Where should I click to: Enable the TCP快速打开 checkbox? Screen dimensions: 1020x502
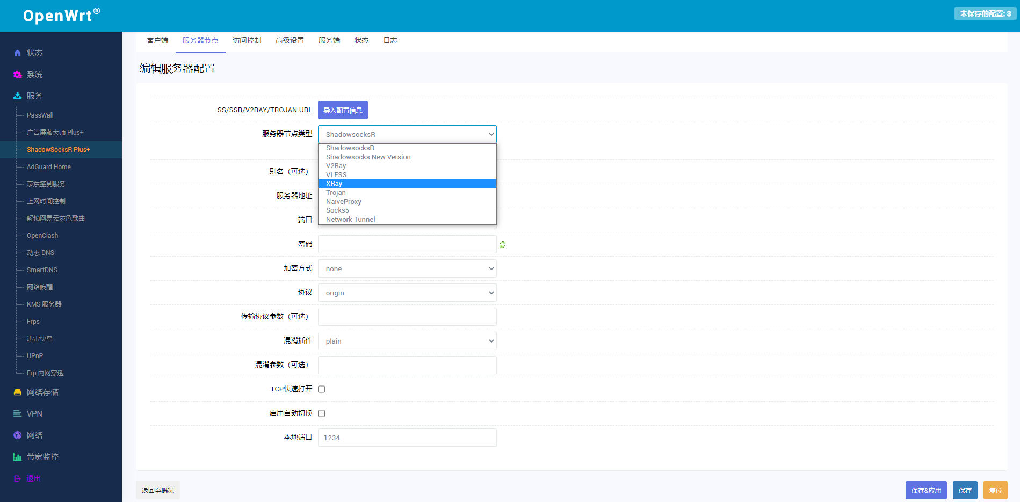click(322, 389)
